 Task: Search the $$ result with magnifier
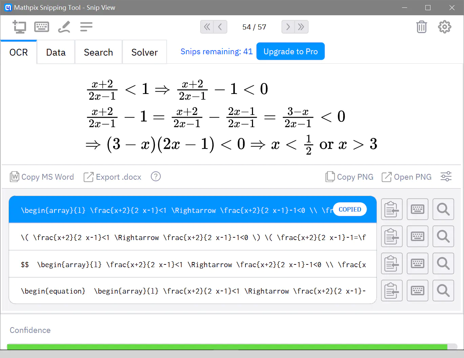(x=443, y=263)
